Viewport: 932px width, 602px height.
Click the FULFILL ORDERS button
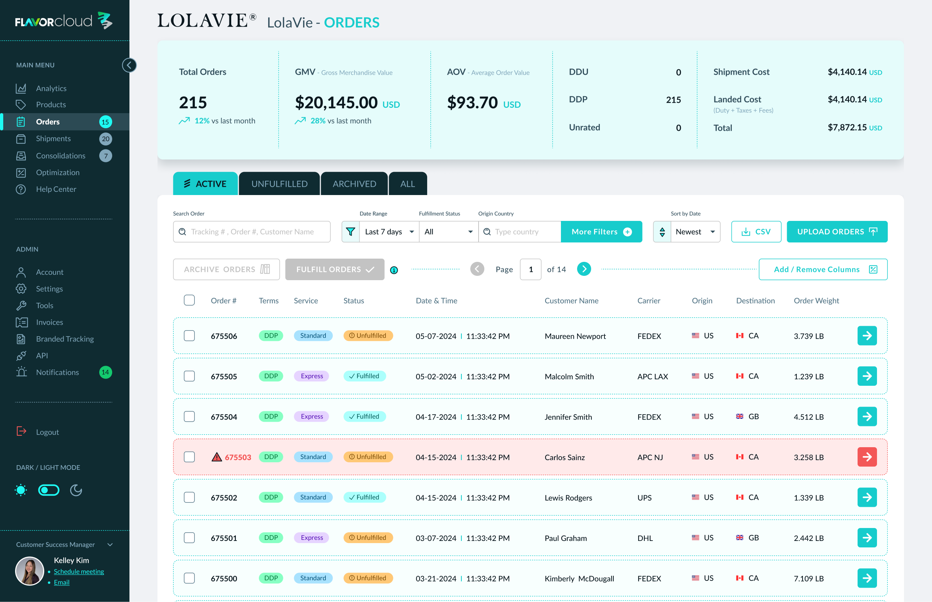(334, 269)
